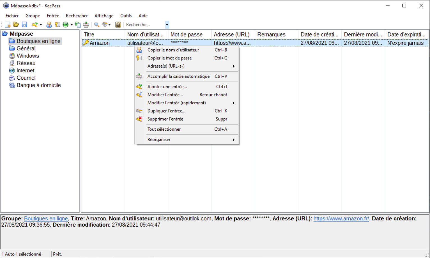Screen dimensions: 430x258
Task: Select the Mdpasse root group
Action: click(x=21, y=34)
